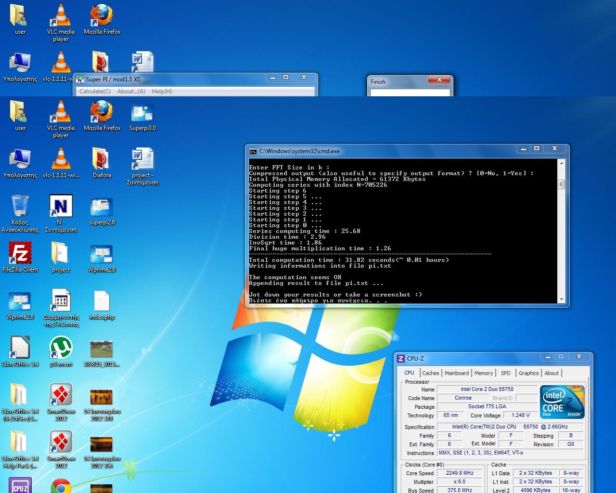Switch to the About tab in CPU-Z
This screenshot has height=493, width=616.
[x=552, y=373]
